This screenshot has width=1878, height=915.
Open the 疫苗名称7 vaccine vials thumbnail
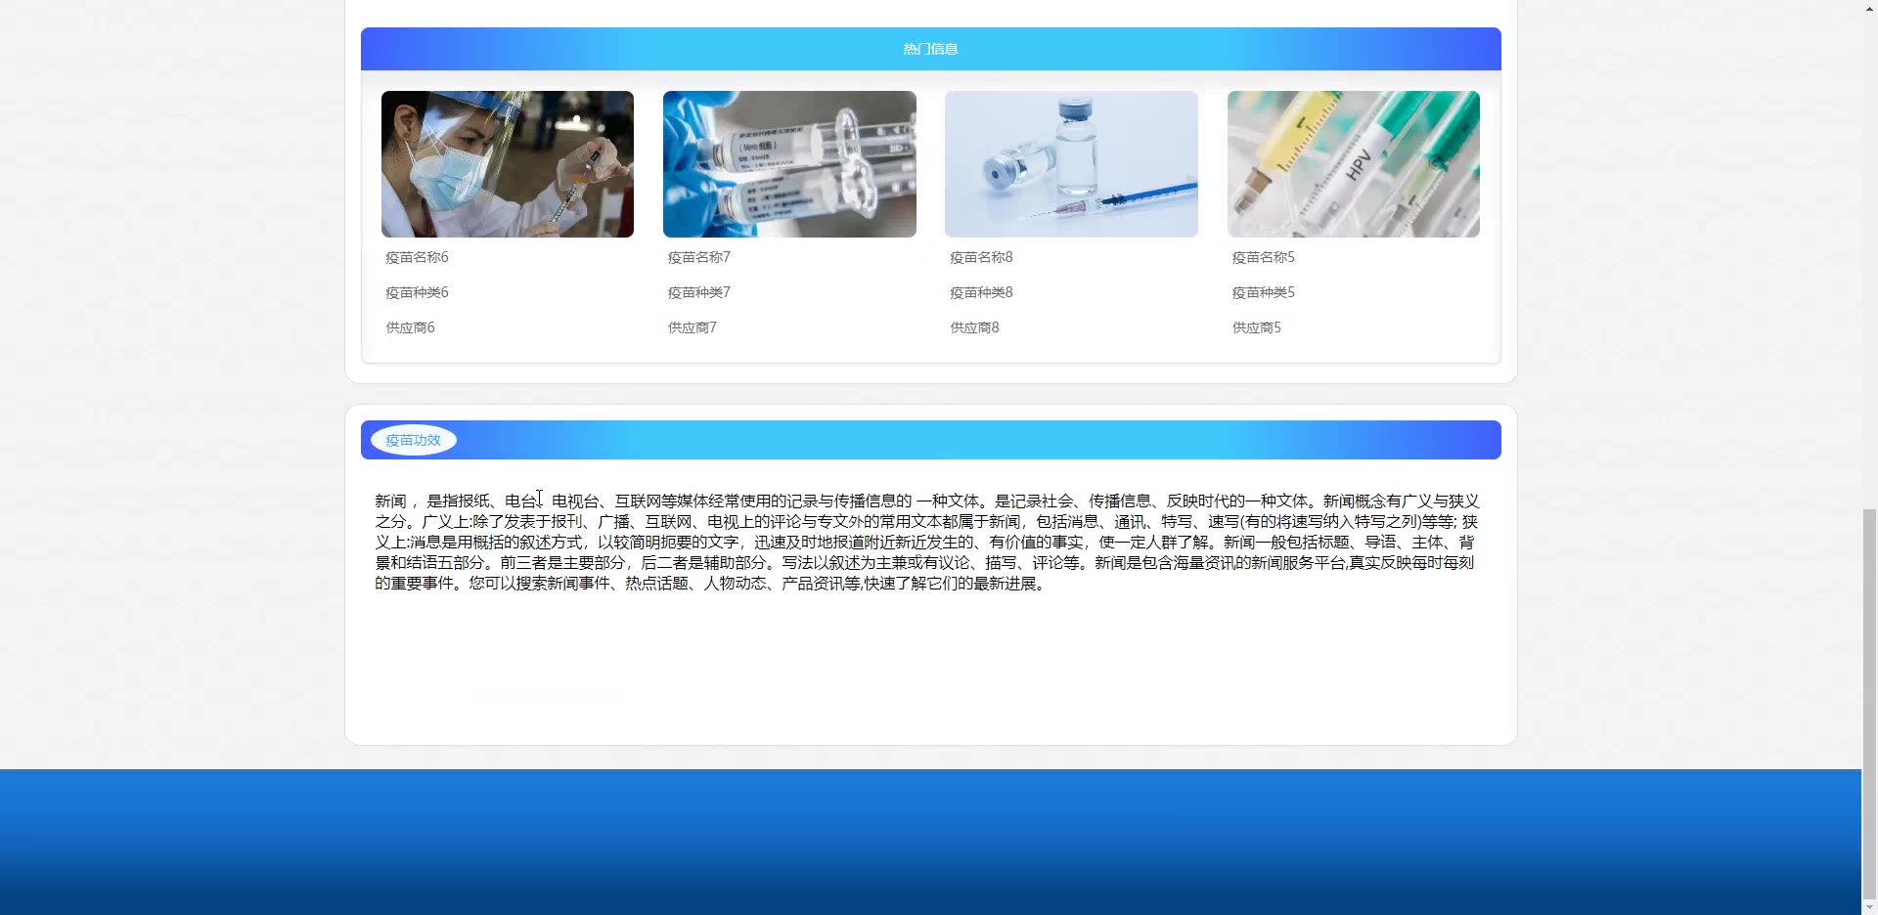[x=789, y=164]
